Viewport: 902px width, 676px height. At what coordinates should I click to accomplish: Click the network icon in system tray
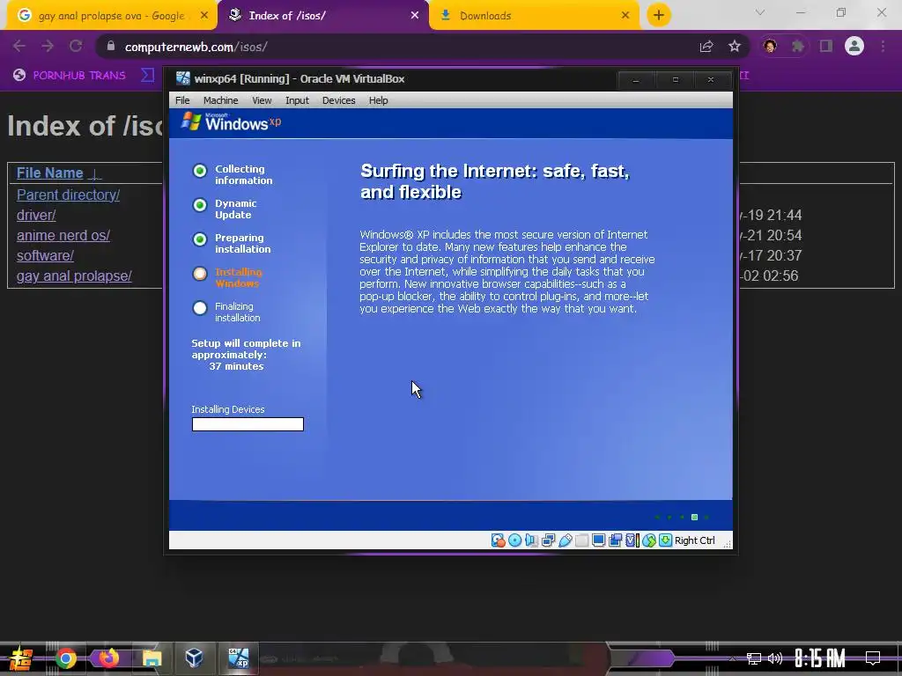pyautogui.click(x=754, y=658)
